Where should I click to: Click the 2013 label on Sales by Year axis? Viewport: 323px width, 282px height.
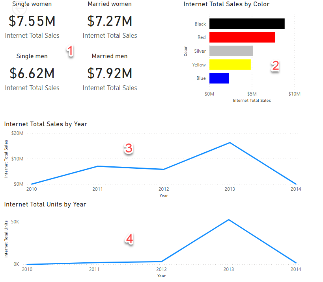point(230,189)
